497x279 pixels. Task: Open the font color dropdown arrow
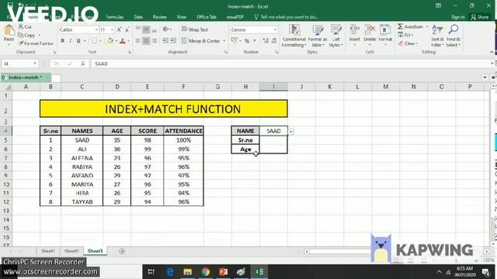129,41
